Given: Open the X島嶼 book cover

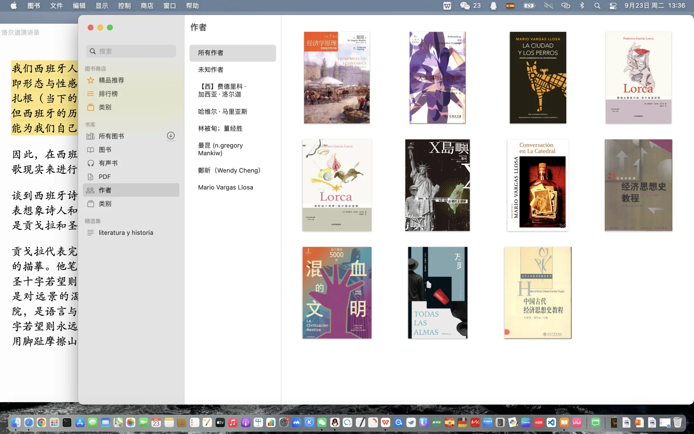Looking at the screenshot, I should pos(437,185).
